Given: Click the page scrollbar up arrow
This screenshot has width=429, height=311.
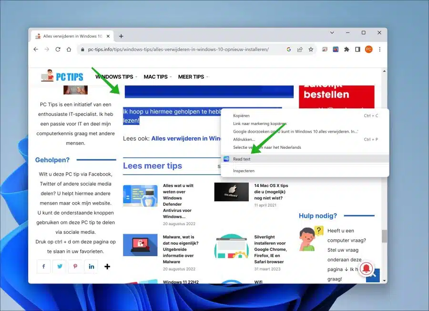Looking at the screenshot, I should coord(384,71).
